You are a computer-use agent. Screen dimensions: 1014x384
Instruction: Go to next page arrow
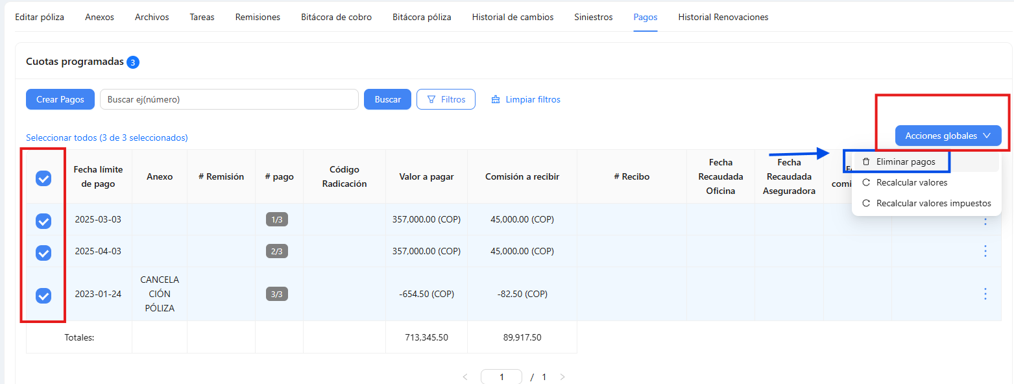coord(562,377)
